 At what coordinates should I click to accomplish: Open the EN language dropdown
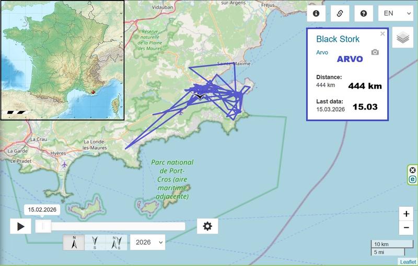396,14
